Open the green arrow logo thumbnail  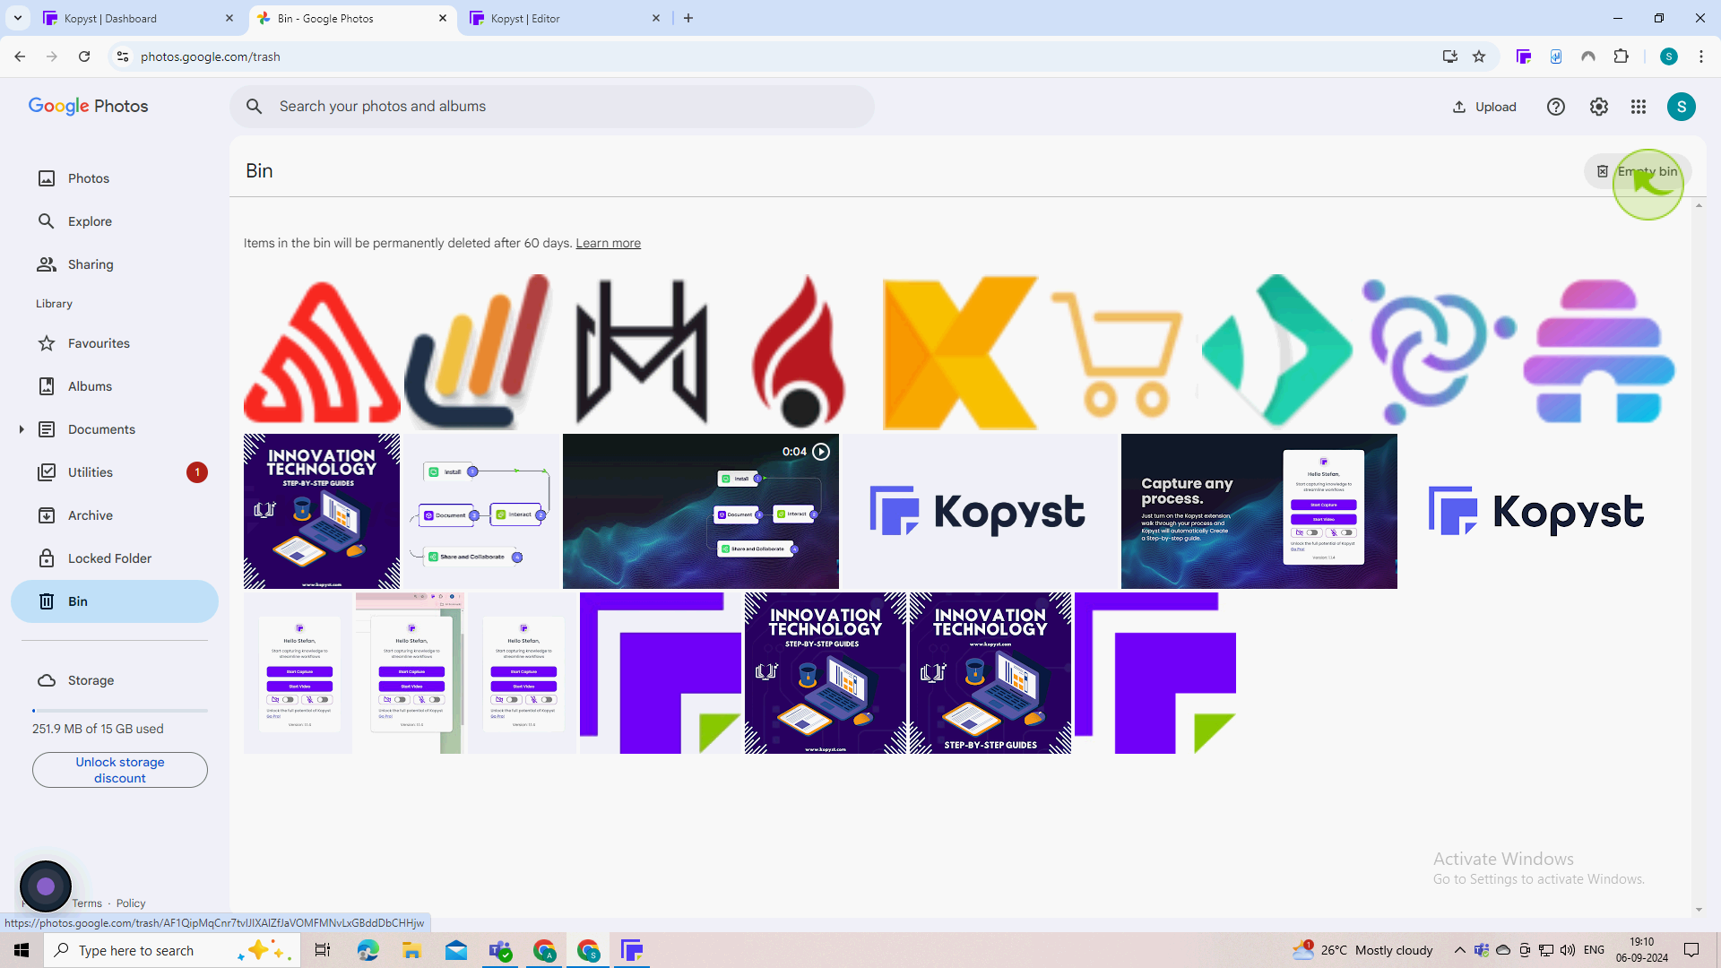[x=1277, y=351]
